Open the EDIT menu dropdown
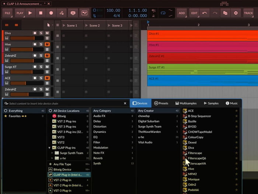258x194 pixels. tap(194, 13)
